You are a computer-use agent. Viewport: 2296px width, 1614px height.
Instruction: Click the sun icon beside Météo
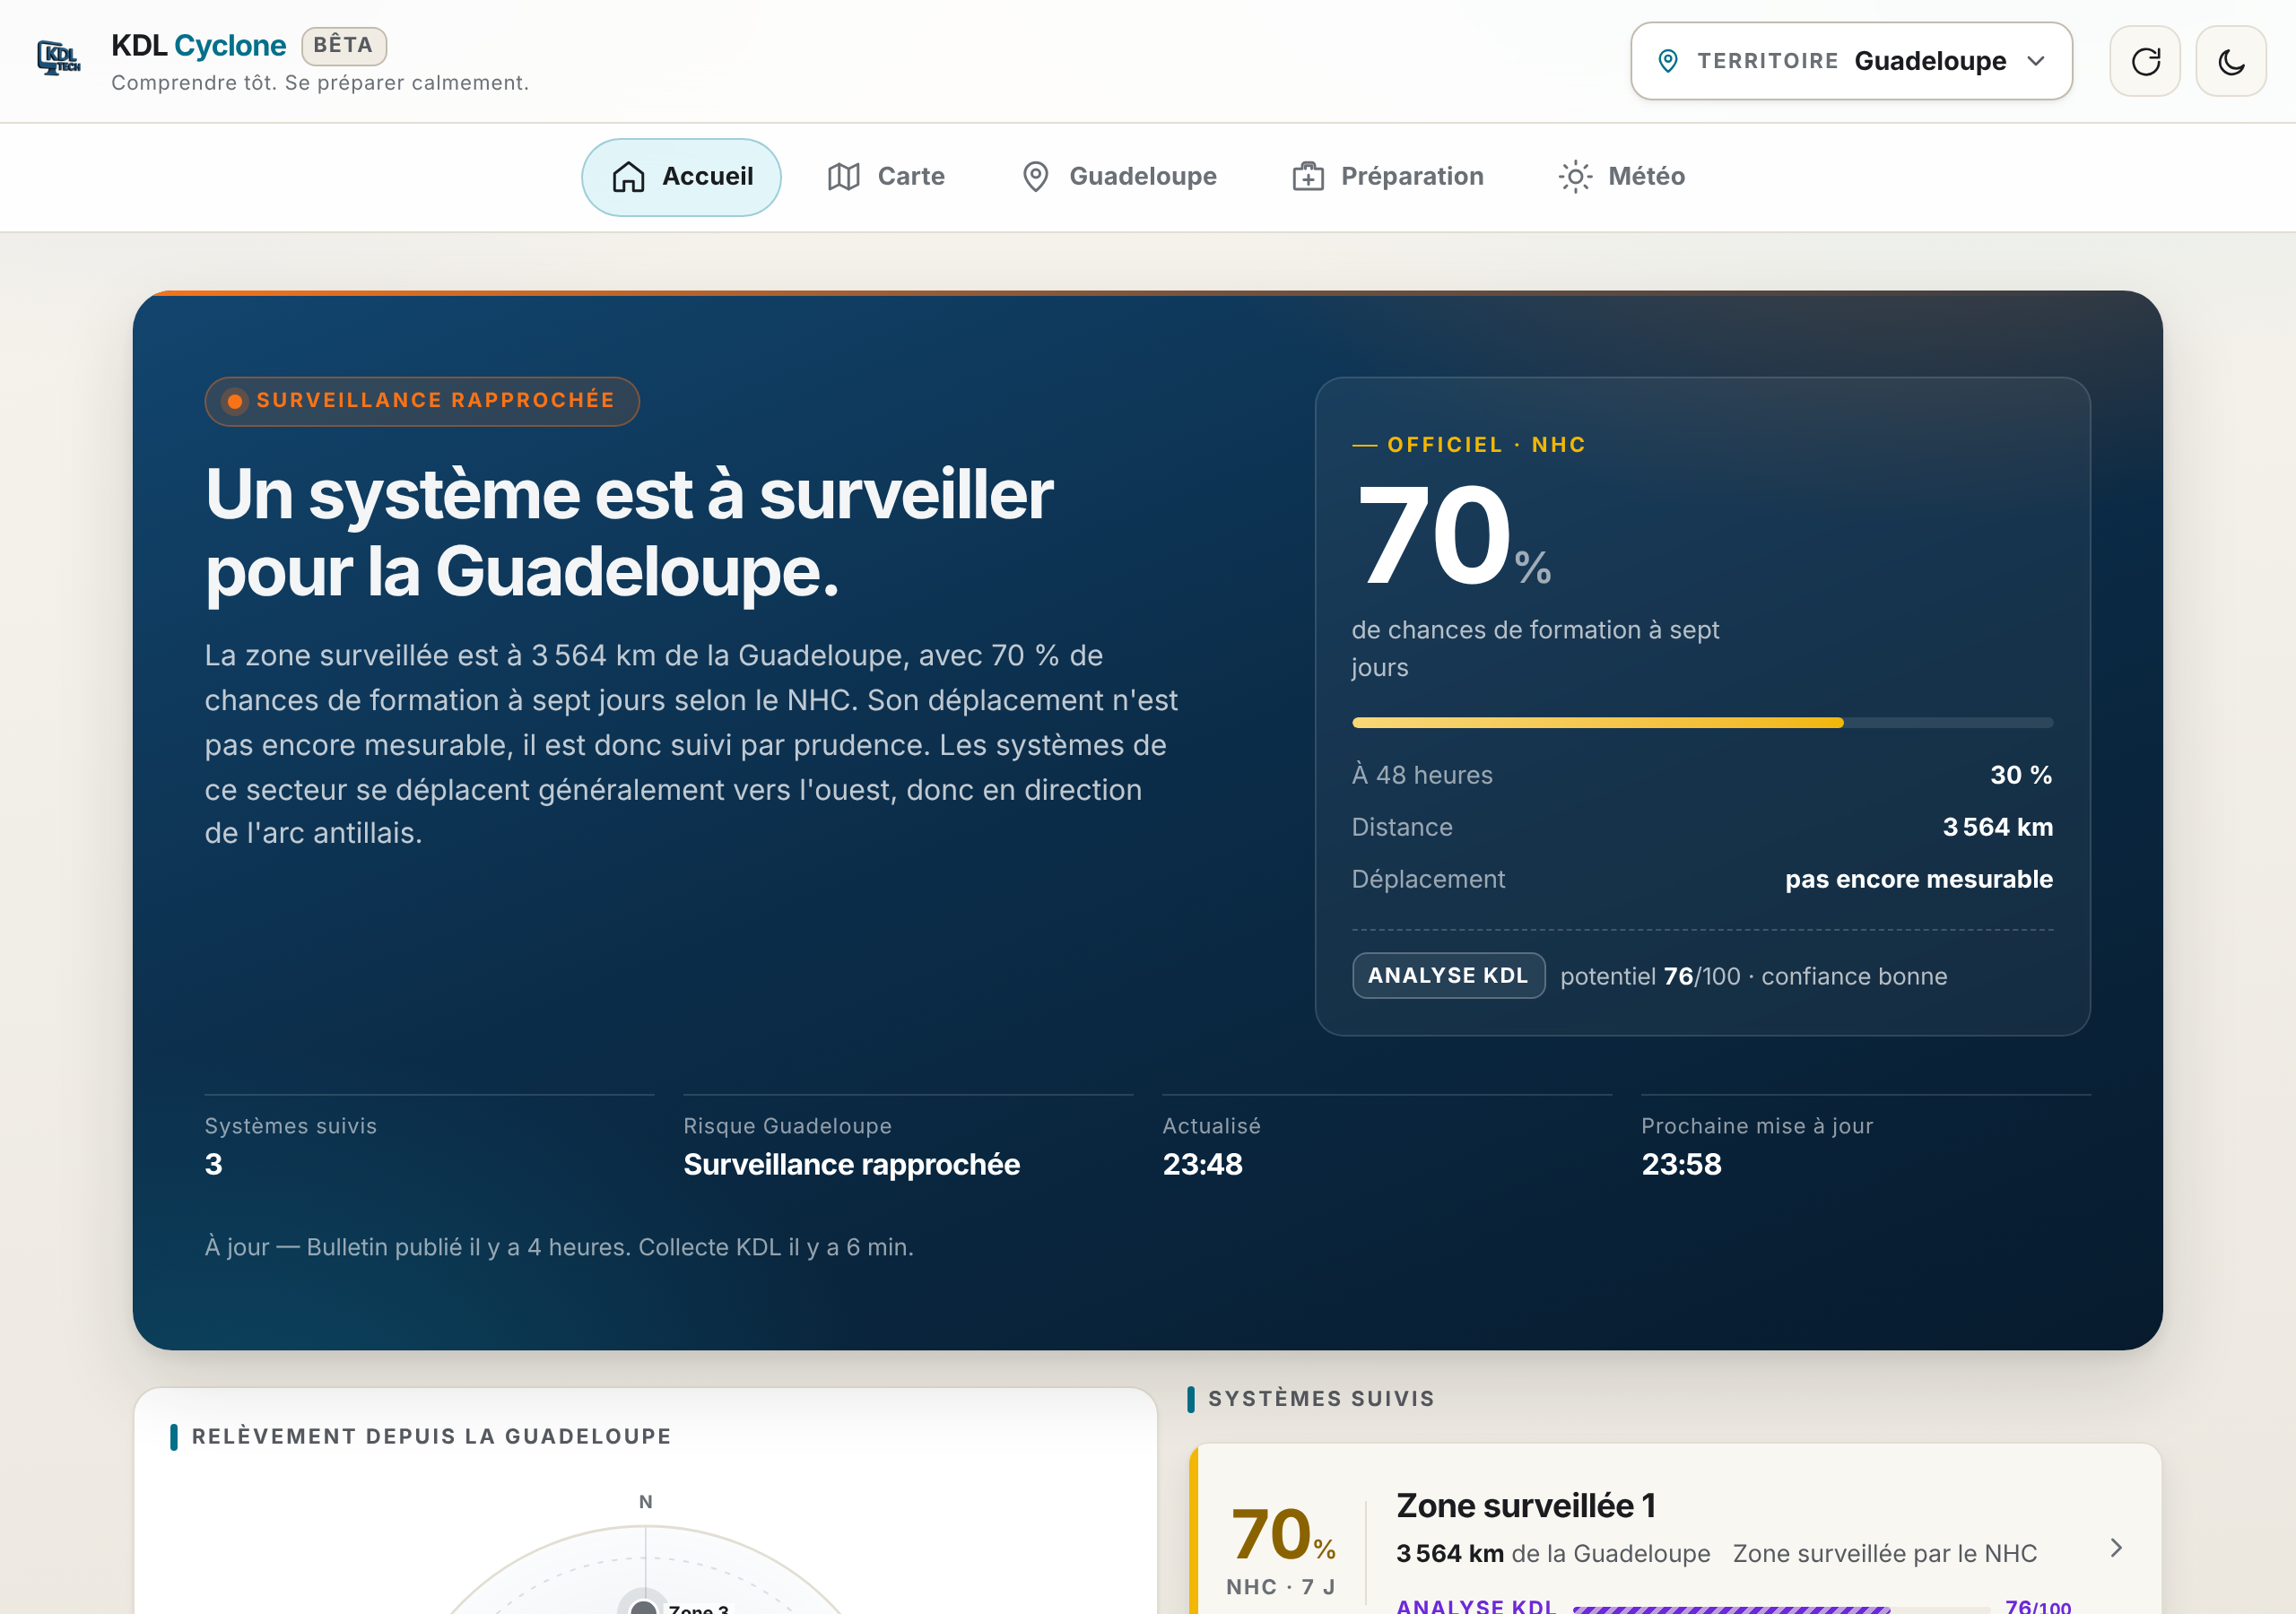(x=1575, y=177)
